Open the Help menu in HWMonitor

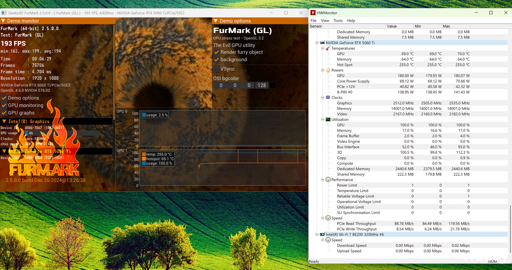click(351, 20)
